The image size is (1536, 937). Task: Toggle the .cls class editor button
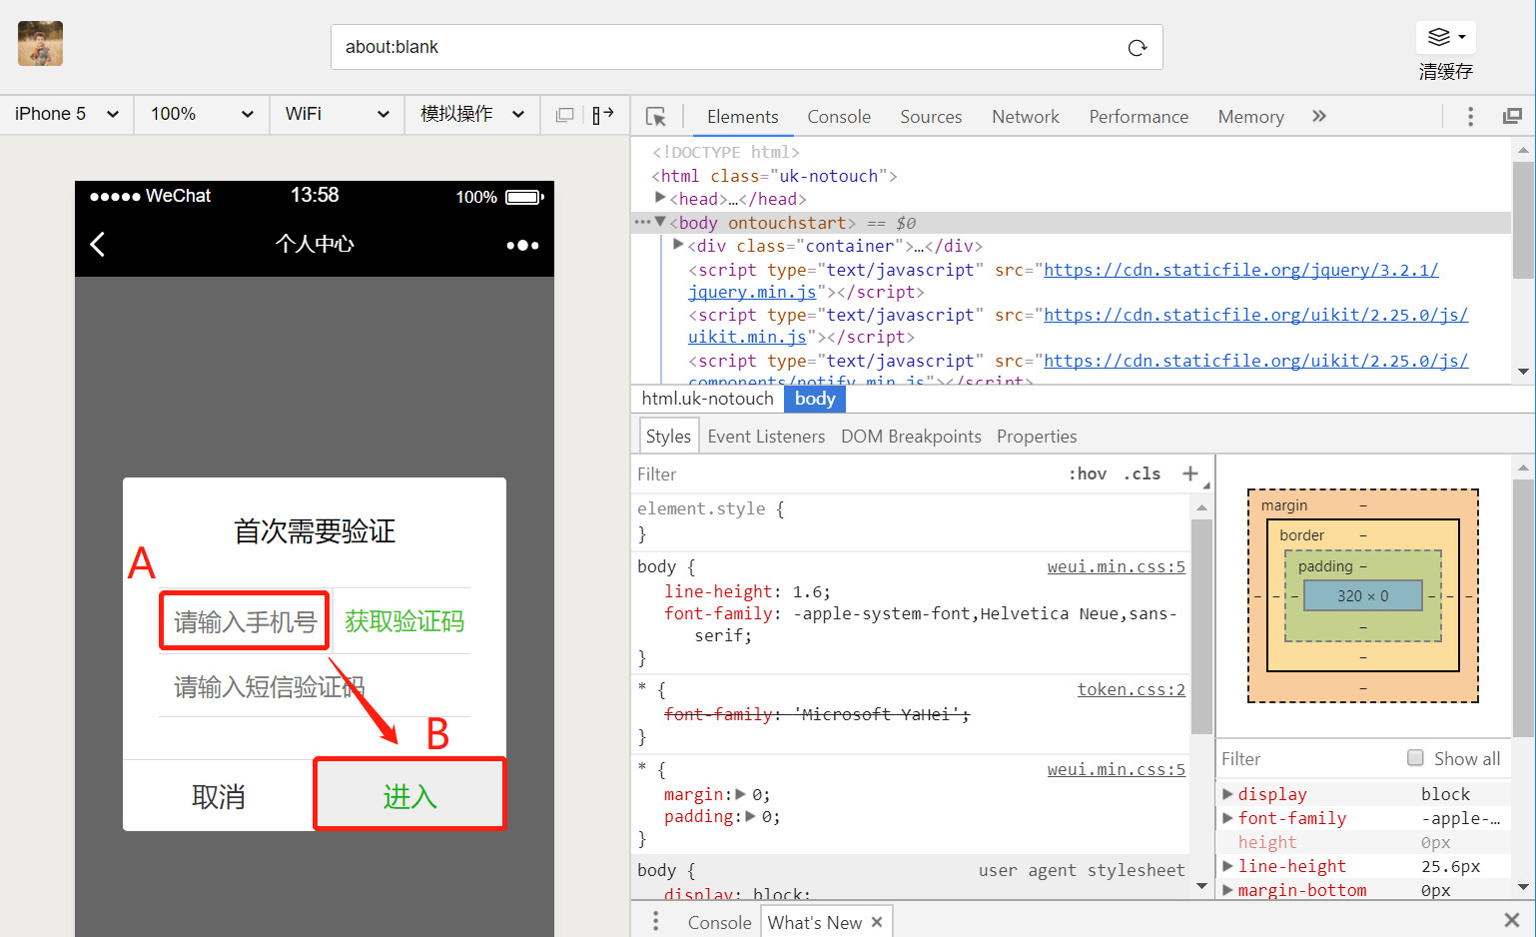pos(1142,473)
